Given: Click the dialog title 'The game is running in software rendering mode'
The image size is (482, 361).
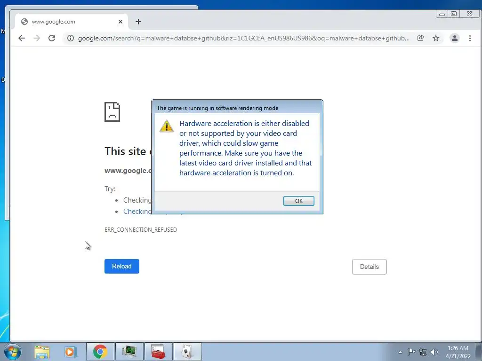Looking at the screenshot, I should pos(217,108).
